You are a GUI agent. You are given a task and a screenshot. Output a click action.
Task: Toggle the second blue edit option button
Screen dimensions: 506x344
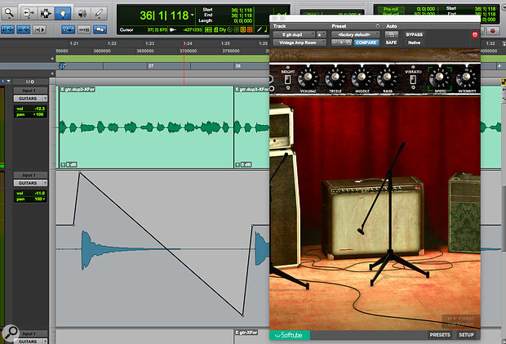click(x=24, y=29)
